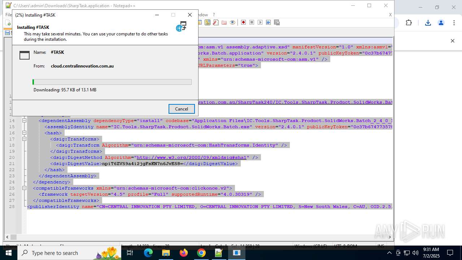Click line number 28 in the margin
Screen dimensions: 462x260
click(x=12, y=207)
